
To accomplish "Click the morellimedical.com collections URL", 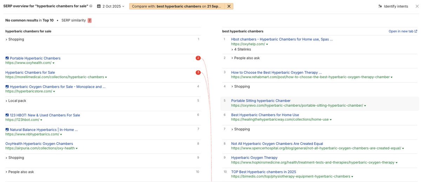I will coord(55,77).
